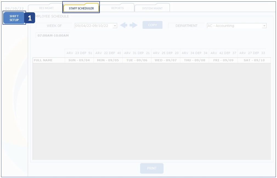This screenshot has height=178, width=277.
Task: Select the STAFF SCHEDULER tab
Action: coord(81,8)
